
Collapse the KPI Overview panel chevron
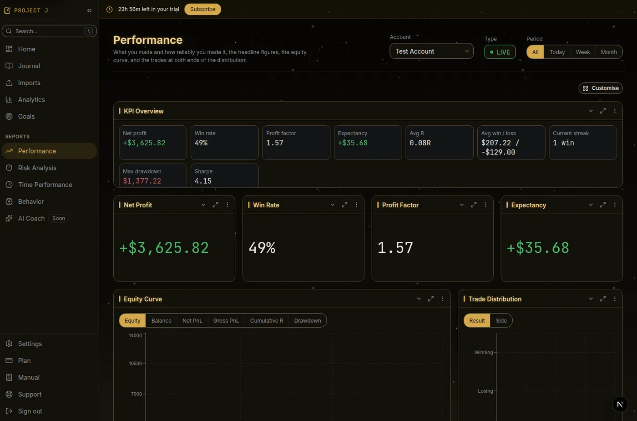[591, 111]
